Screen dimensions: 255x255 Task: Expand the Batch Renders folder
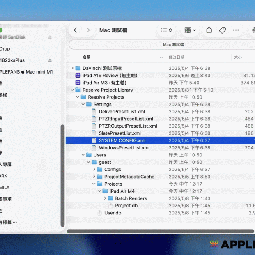(105, 198)
